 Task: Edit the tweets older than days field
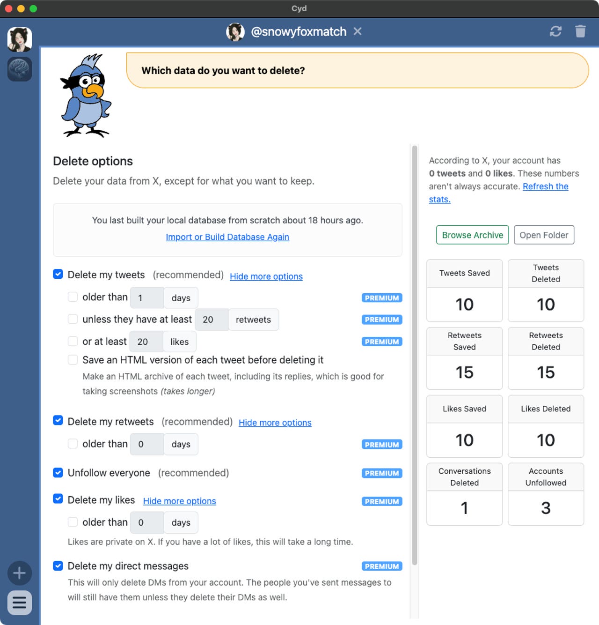coord(147,298)
